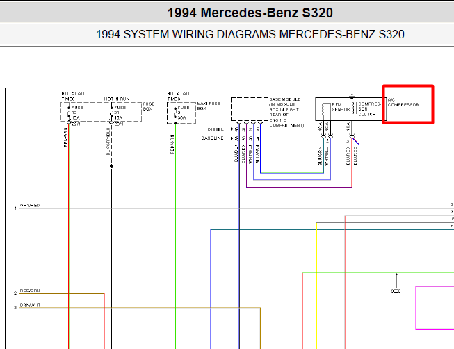
Task: Click the "S800" splice label below the arrow
Action: pyautogui.click(x=396, y=291)
